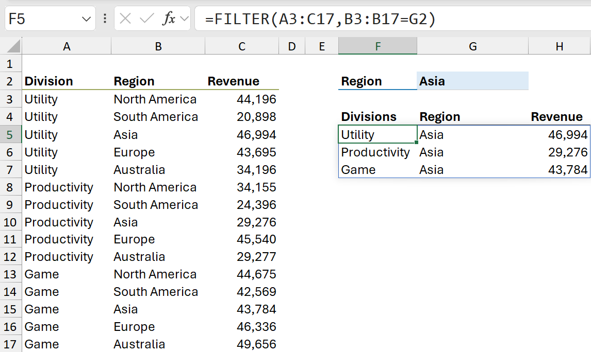The width and height of the screenshot is (591, 352).
Task: Open the Name Box dropdown
Action: point(85,17)
